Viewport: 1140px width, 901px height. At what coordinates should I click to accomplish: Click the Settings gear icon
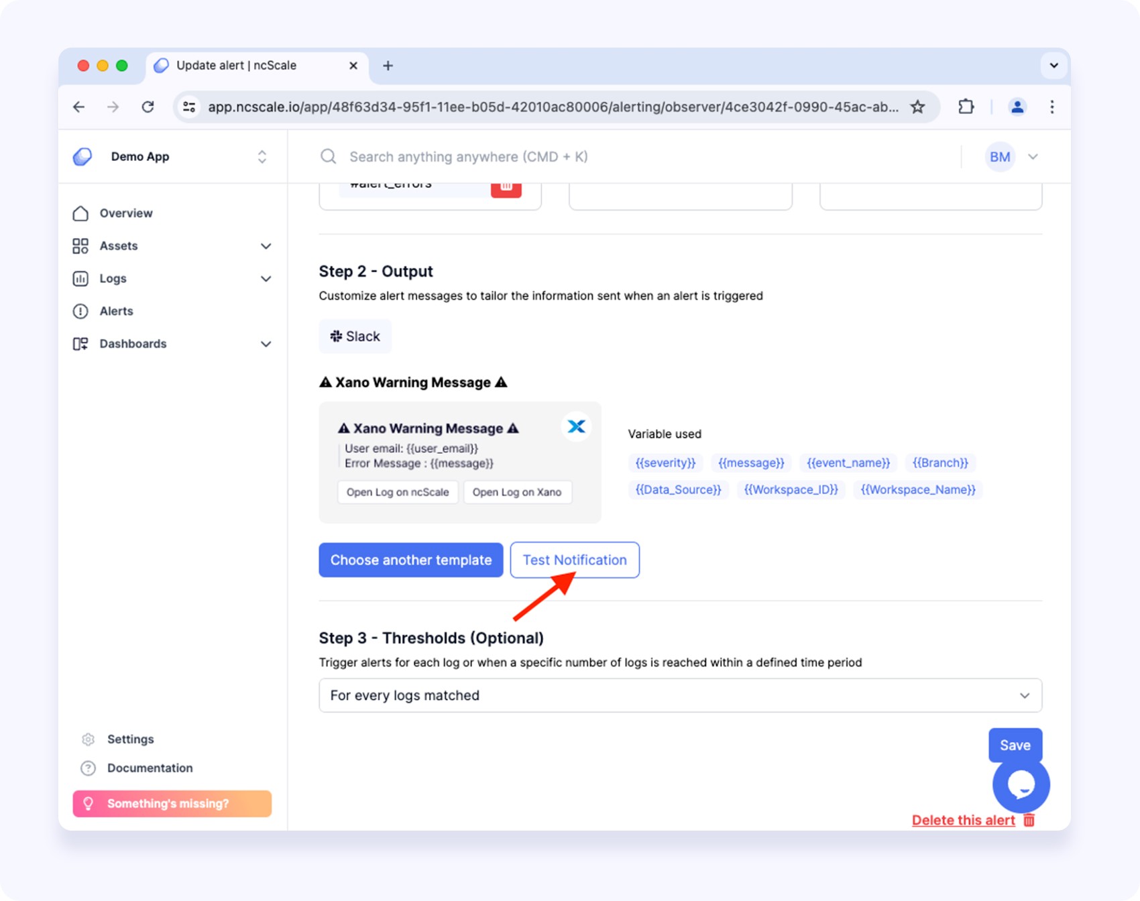pos(89,739)
